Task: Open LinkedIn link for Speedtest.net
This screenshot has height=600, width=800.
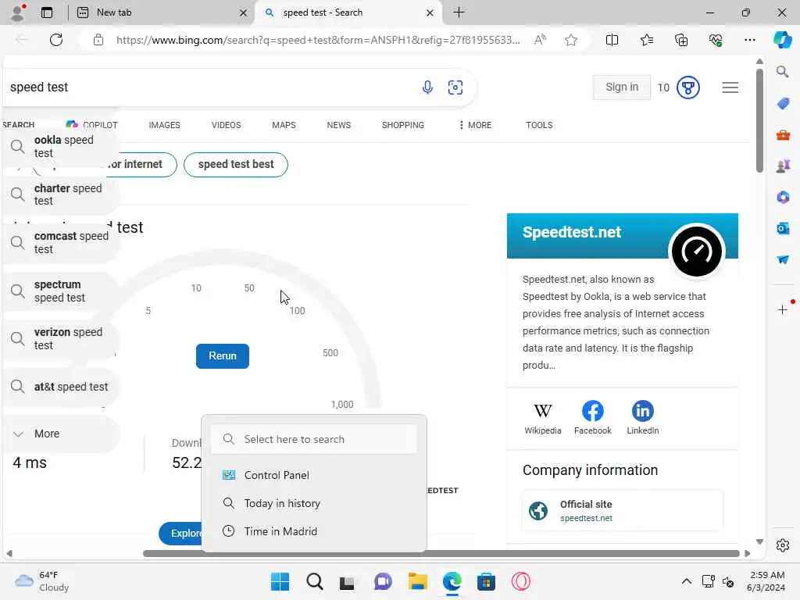Action: click(642, 417)
